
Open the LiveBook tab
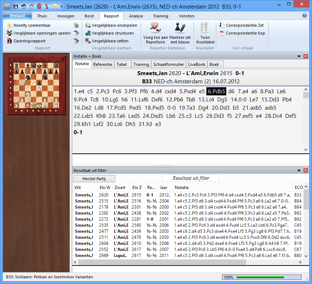coord(197,64)
